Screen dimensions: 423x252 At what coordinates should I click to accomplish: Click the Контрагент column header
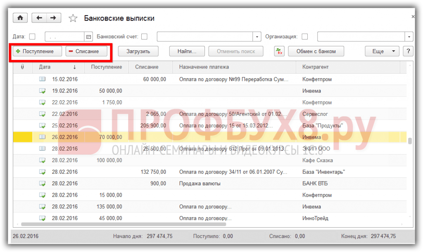(x=348, y=67)
